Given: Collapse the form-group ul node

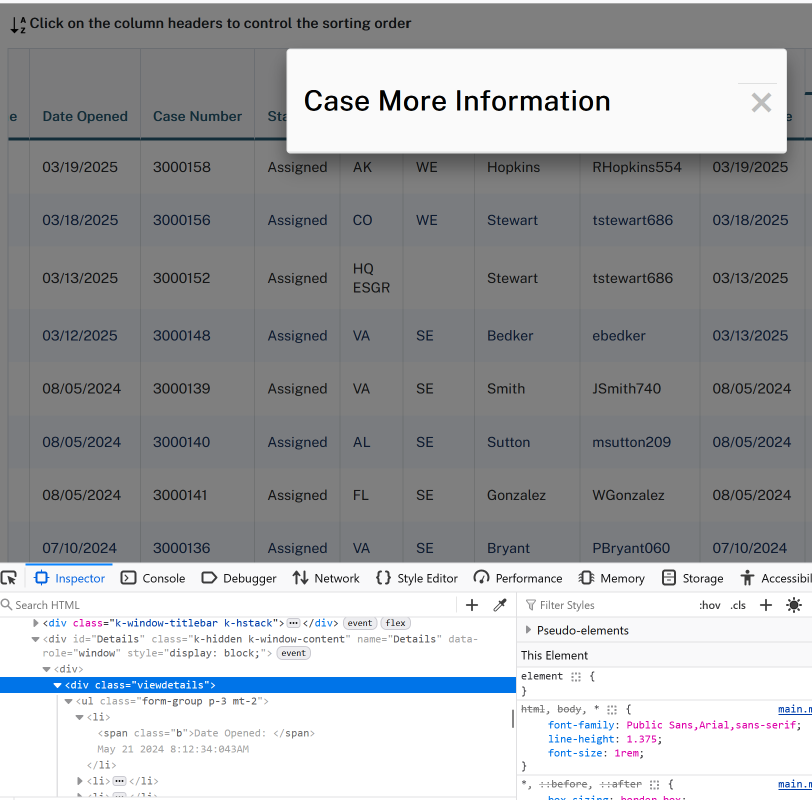Looking at the screenshot, I should [x=68, y=701].
